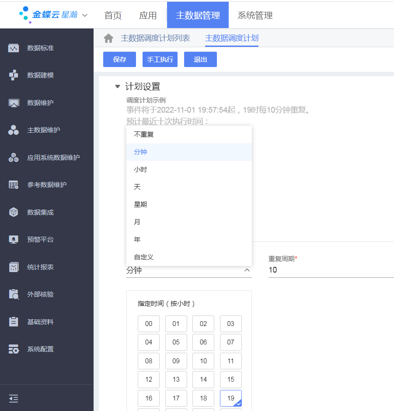The height and width of the screenshot is (411, 394).
Task: Toggle hour 00 in 指定时间 grid
Action: click(x=149, y=324)
